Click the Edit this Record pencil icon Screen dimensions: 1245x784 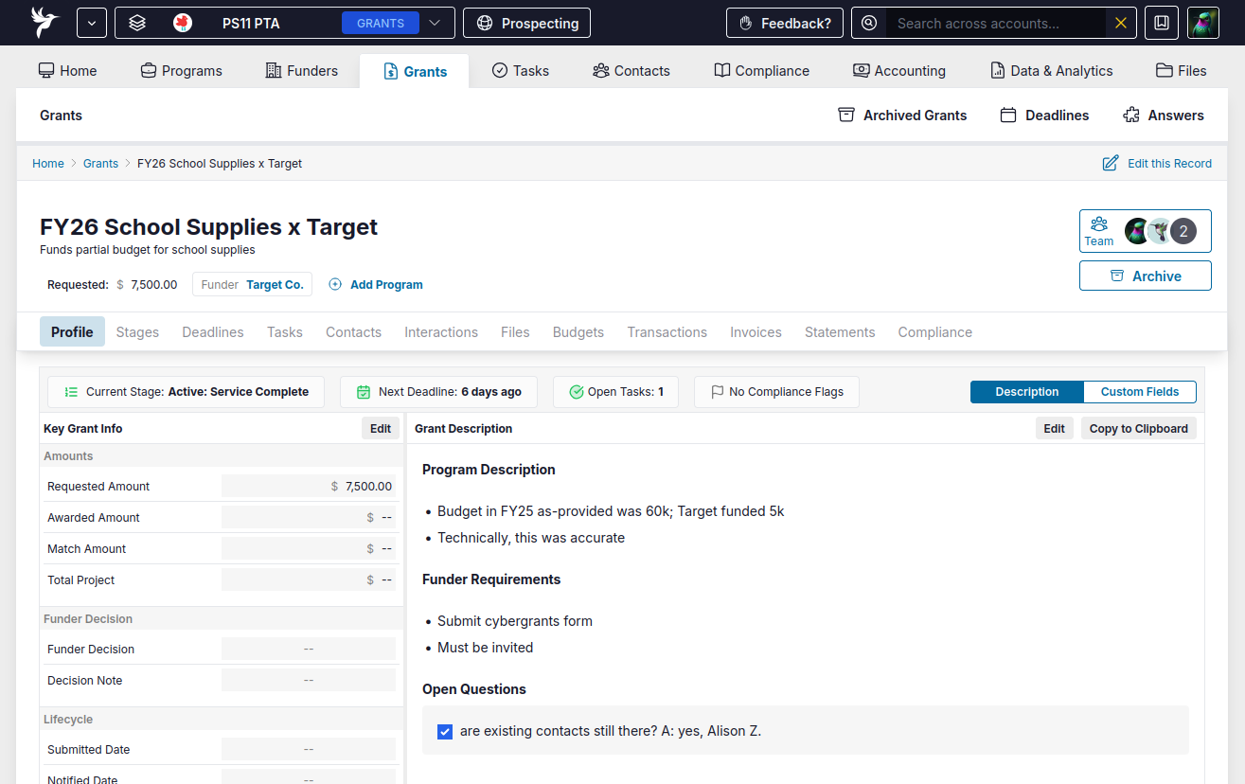[1111, 164]
